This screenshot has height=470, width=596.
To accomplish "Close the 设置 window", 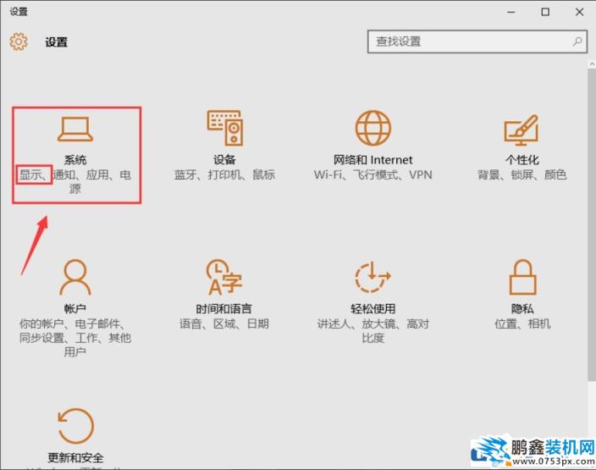I will tap(579, 12).
